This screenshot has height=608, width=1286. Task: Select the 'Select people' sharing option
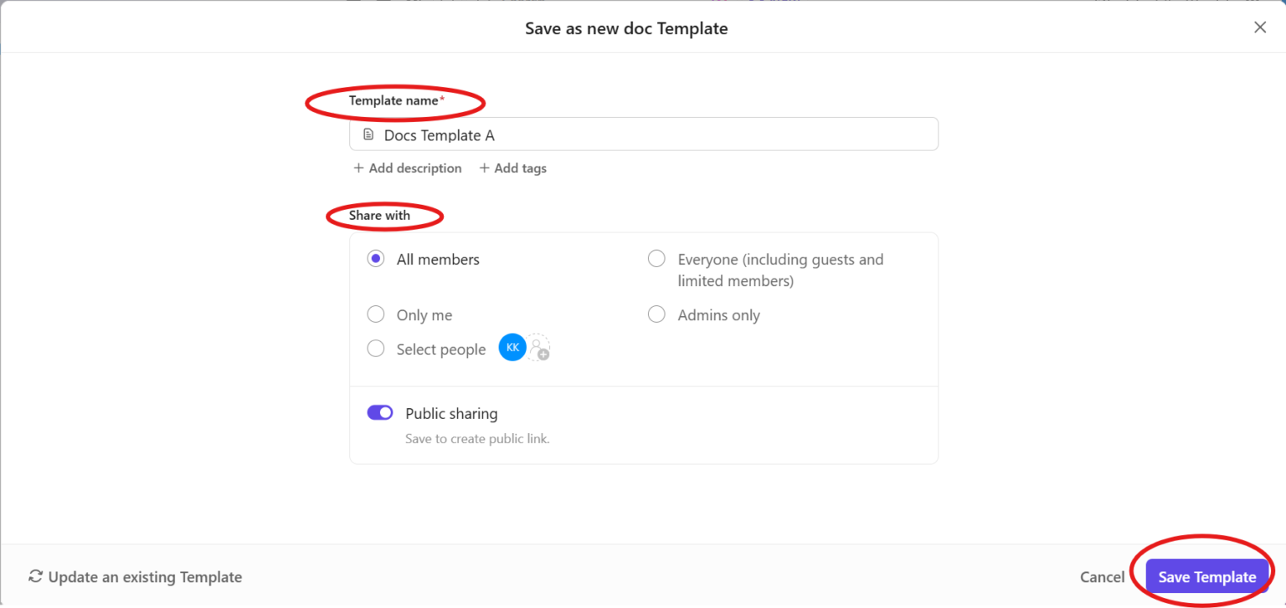pyautogui.click(x=376, y=348)
